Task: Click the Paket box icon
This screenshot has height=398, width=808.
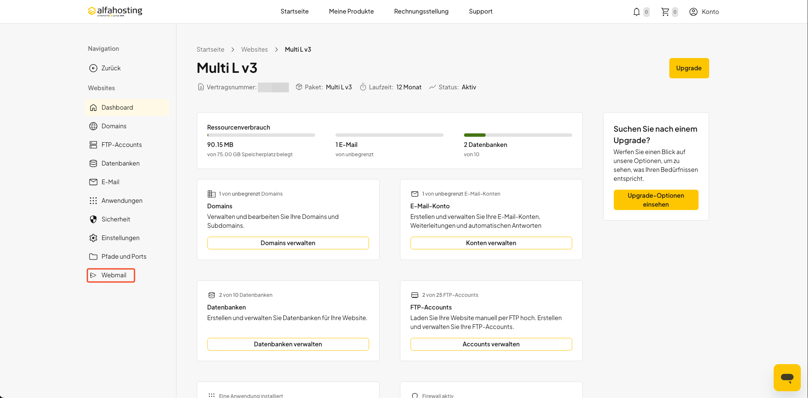Action: (299, 87)
